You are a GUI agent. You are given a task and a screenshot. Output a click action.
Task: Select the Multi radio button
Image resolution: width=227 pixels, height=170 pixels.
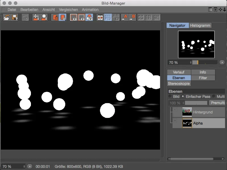(214, 96)
